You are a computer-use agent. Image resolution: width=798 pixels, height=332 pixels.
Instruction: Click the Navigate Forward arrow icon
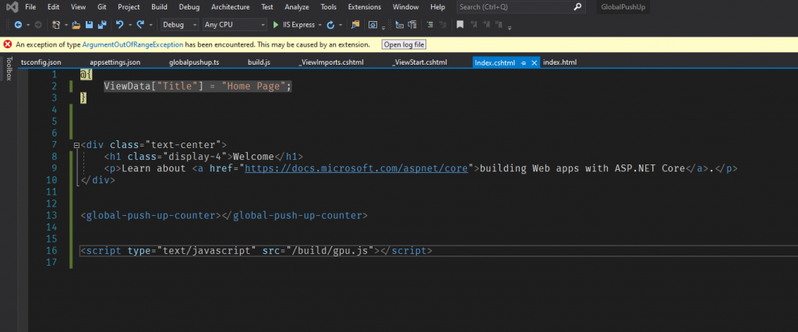pyautogui.click(x=38, y=24)
